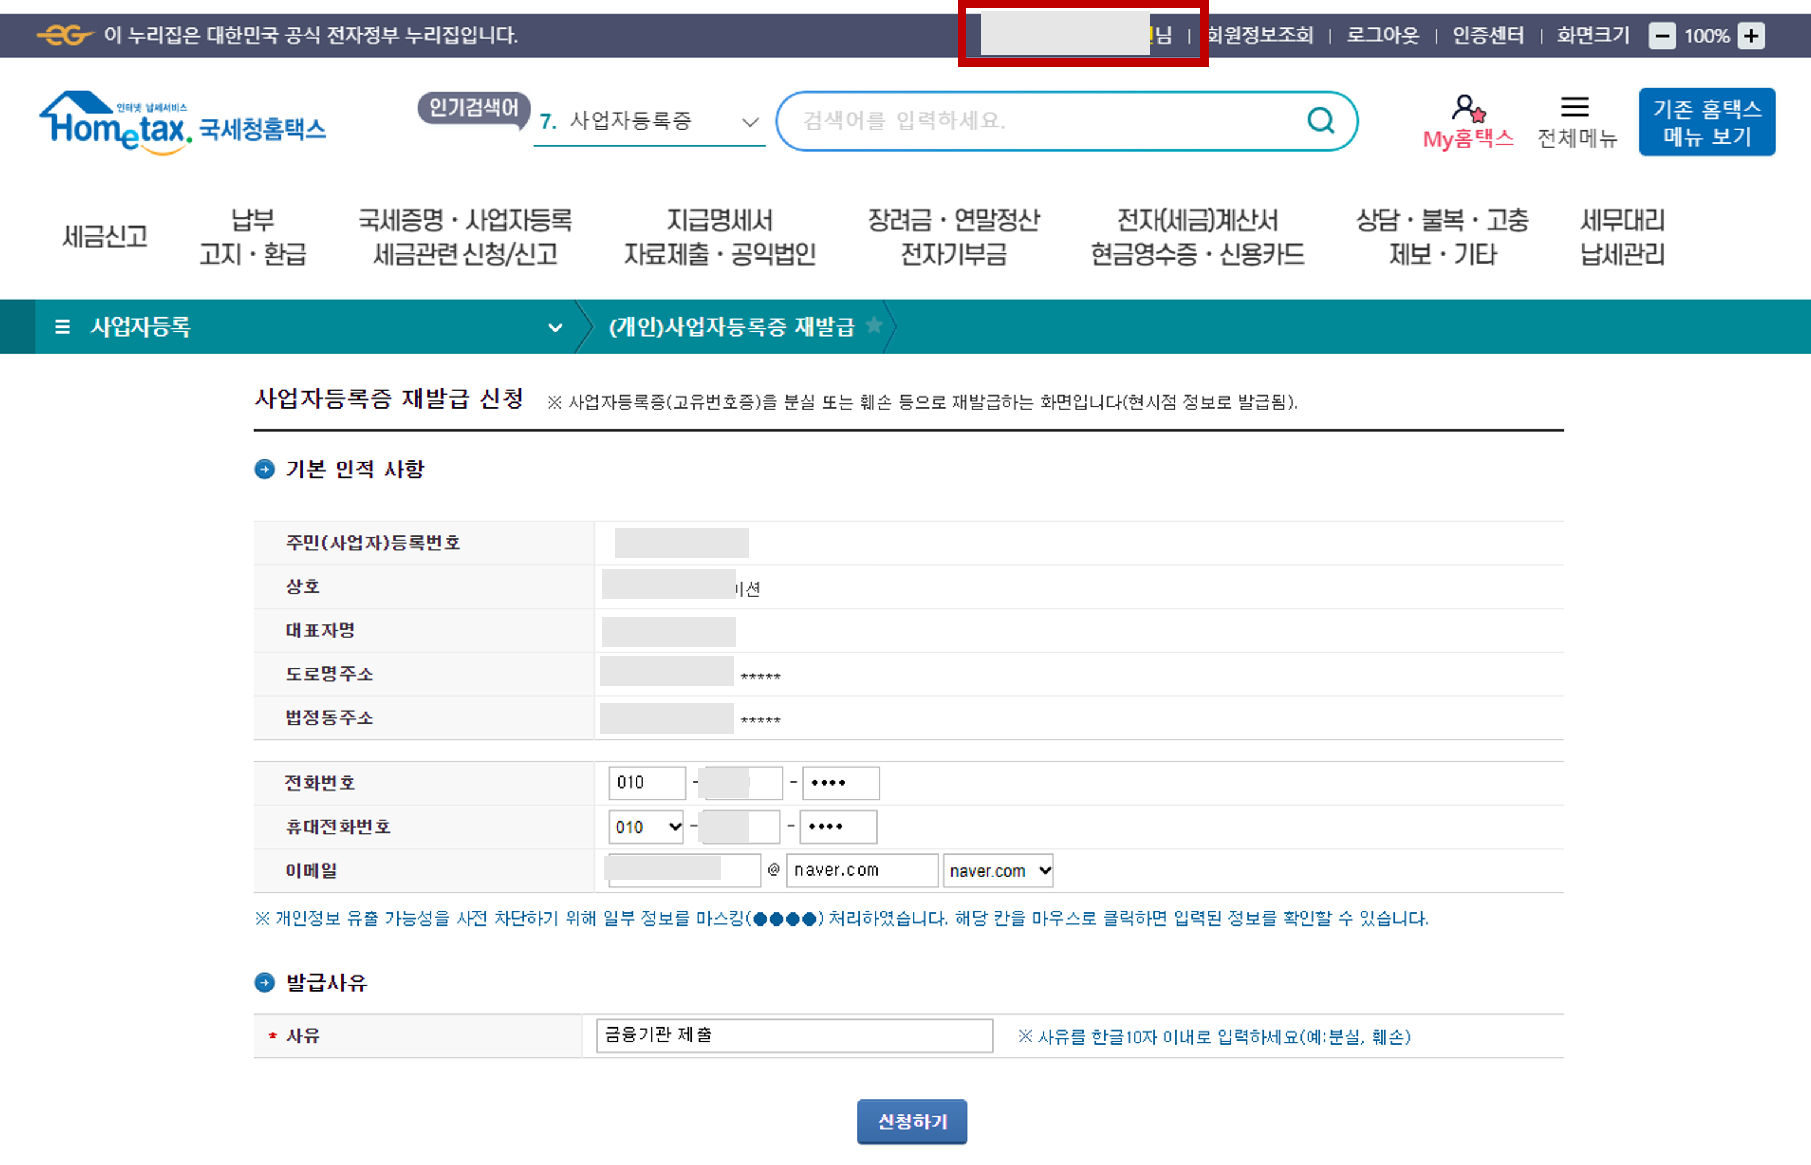
Task: Click 기존 홈택스 메뉴 보기 button
Action: click(1707, 122)
